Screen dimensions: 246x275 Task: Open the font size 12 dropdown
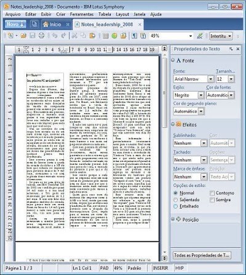tap(231, 79)
